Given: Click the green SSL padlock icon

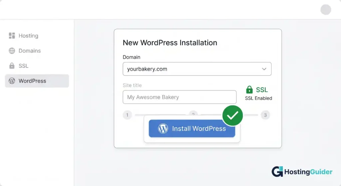Looking at the screenshot, I should [249, 90].
